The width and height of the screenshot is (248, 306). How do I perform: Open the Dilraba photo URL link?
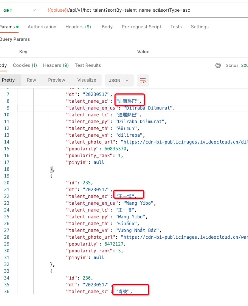[186, 142]
